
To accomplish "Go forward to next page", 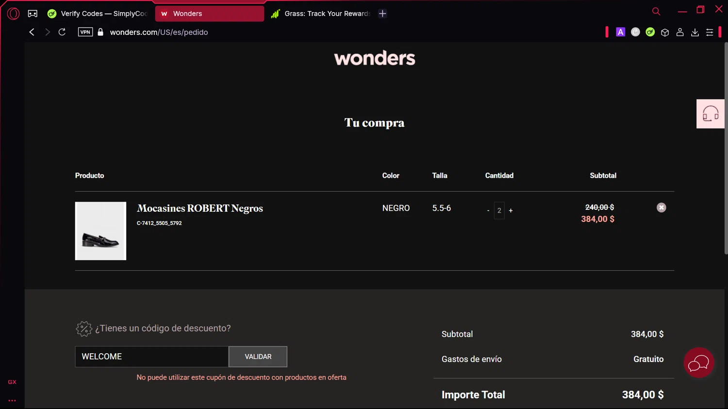I will click(x=47, y=32).
